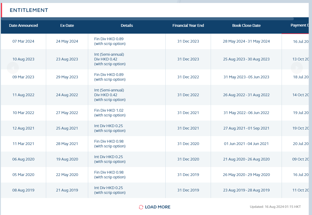This screenshot has width=312, height=215.
Task: Select the 12 Aug 2021 announced date
Action: click(x=23, y=128)
